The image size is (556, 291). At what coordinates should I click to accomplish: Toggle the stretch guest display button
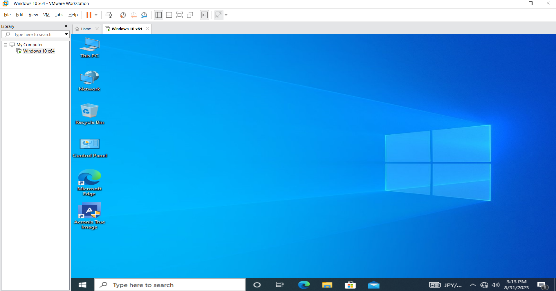click(x=219, y=15)
